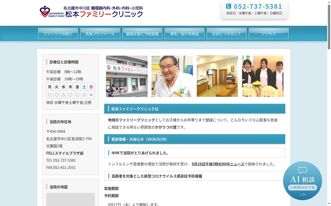The width and height of the screenshot is (331, 206).
Task: Click the 診療日と診療時間 sidebar heading
Action: 64,62
